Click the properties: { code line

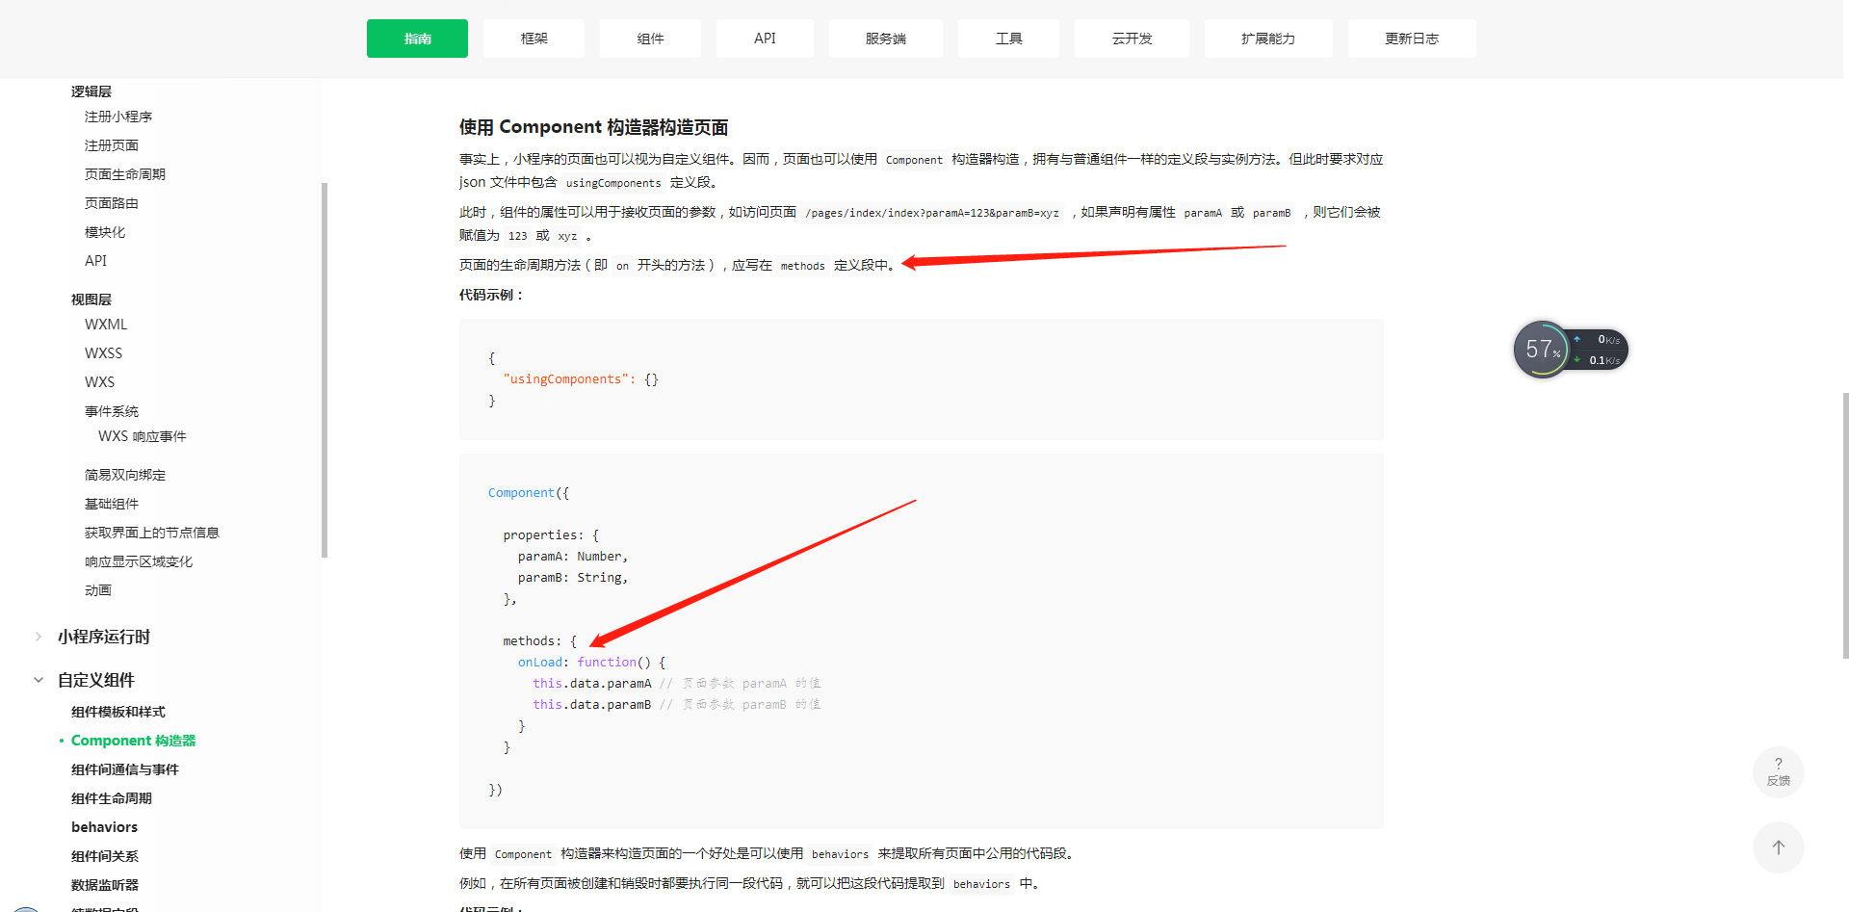pos(551,535)
